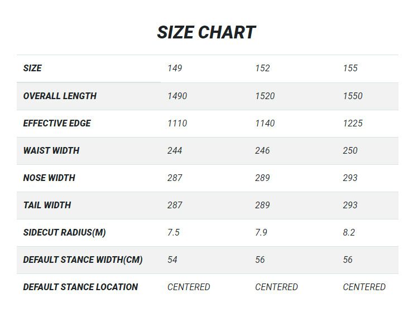Image resolution: width=413 pixels, height=323 pixels.
Task: Click CENTERED under the 152 column
Action: pyautogui.click(x=277, y=287)
